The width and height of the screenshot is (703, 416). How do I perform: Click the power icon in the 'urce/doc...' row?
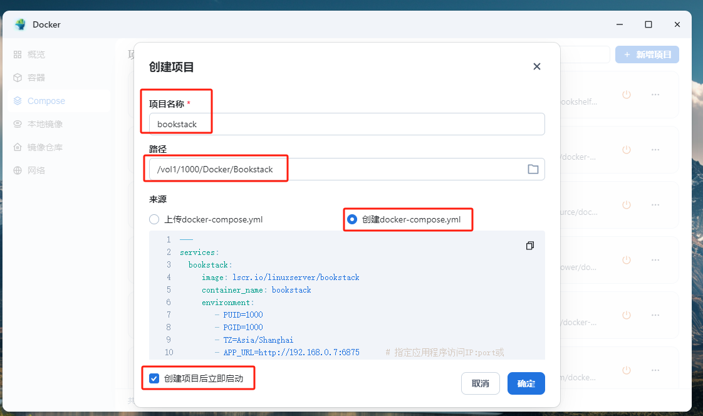[x=627, y=205]
